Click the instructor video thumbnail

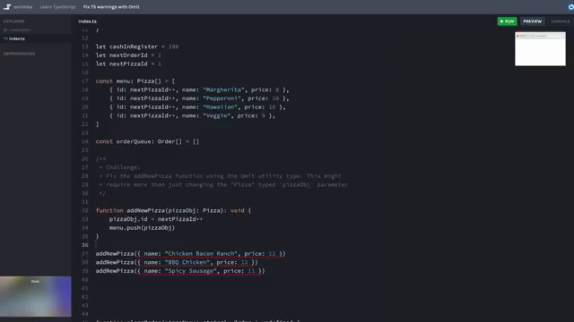36,296
